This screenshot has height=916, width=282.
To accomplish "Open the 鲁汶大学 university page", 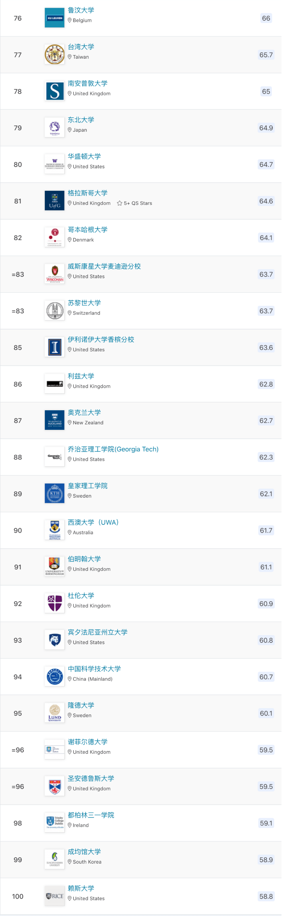I will pos(82,10).
